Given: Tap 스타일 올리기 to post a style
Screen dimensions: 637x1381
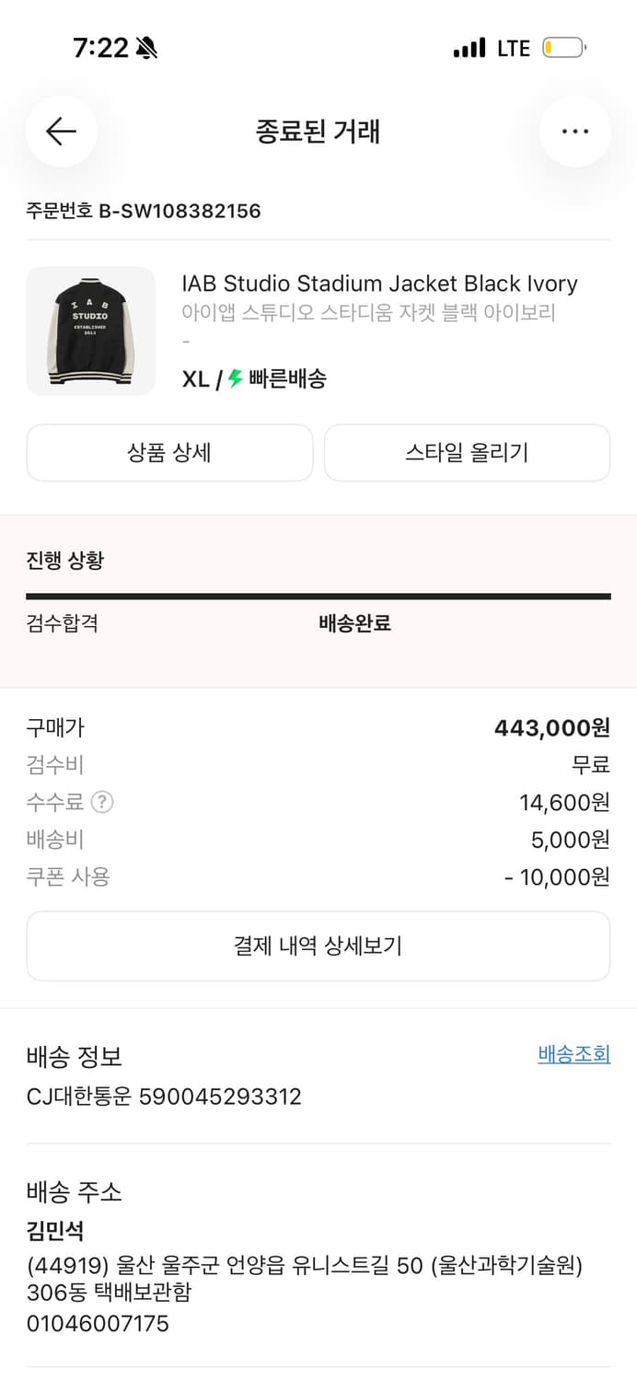Looking at the screenshot, I should pyautogui.click(x=467, y=452).
